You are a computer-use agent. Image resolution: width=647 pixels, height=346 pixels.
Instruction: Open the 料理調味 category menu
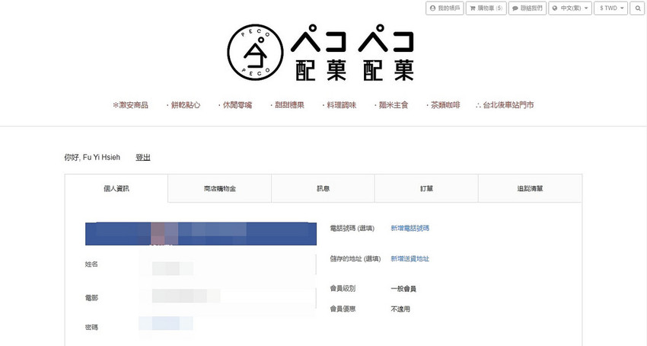pos(339,105)
